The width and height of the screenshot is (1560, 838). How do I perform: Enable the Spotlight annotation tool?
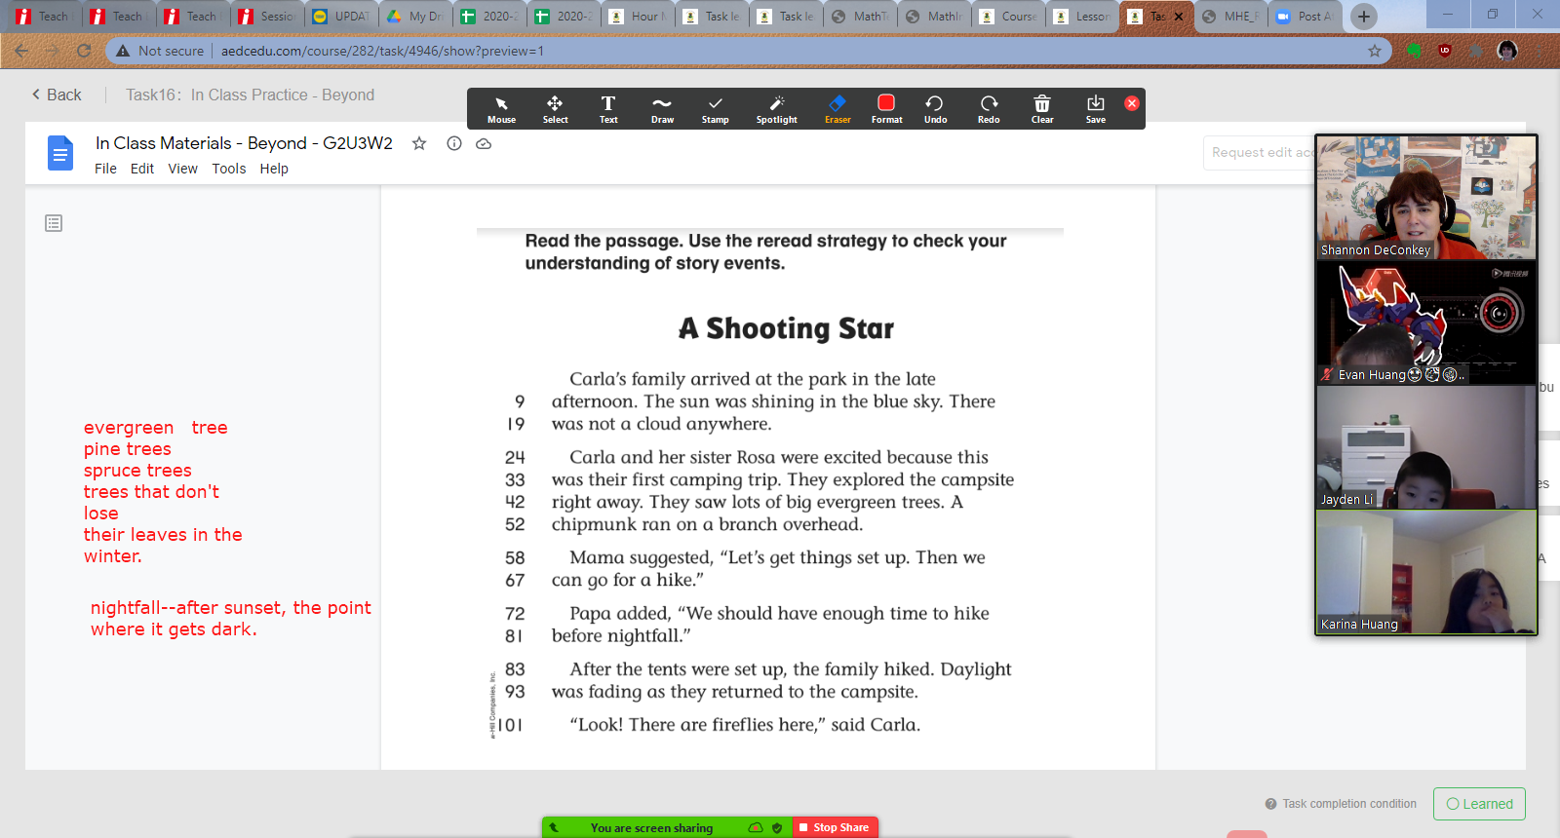pyautogui.click(x=776, y=109)
